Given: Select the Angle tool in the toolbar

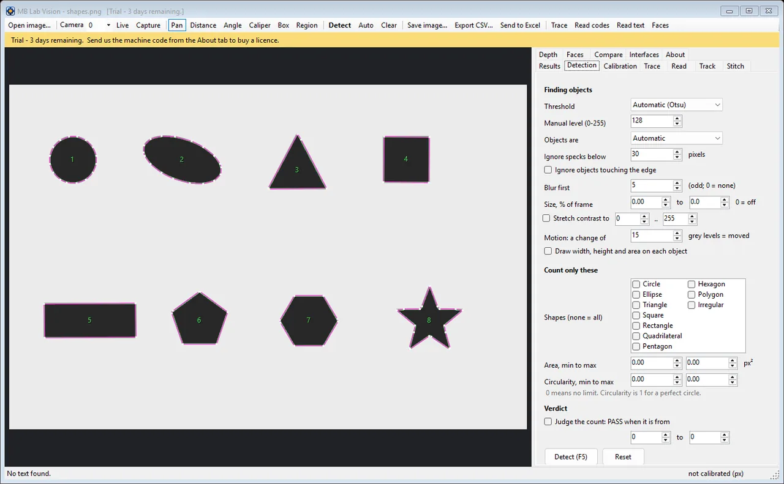Looking at the screenshot, I should click(x=233, y=25).
